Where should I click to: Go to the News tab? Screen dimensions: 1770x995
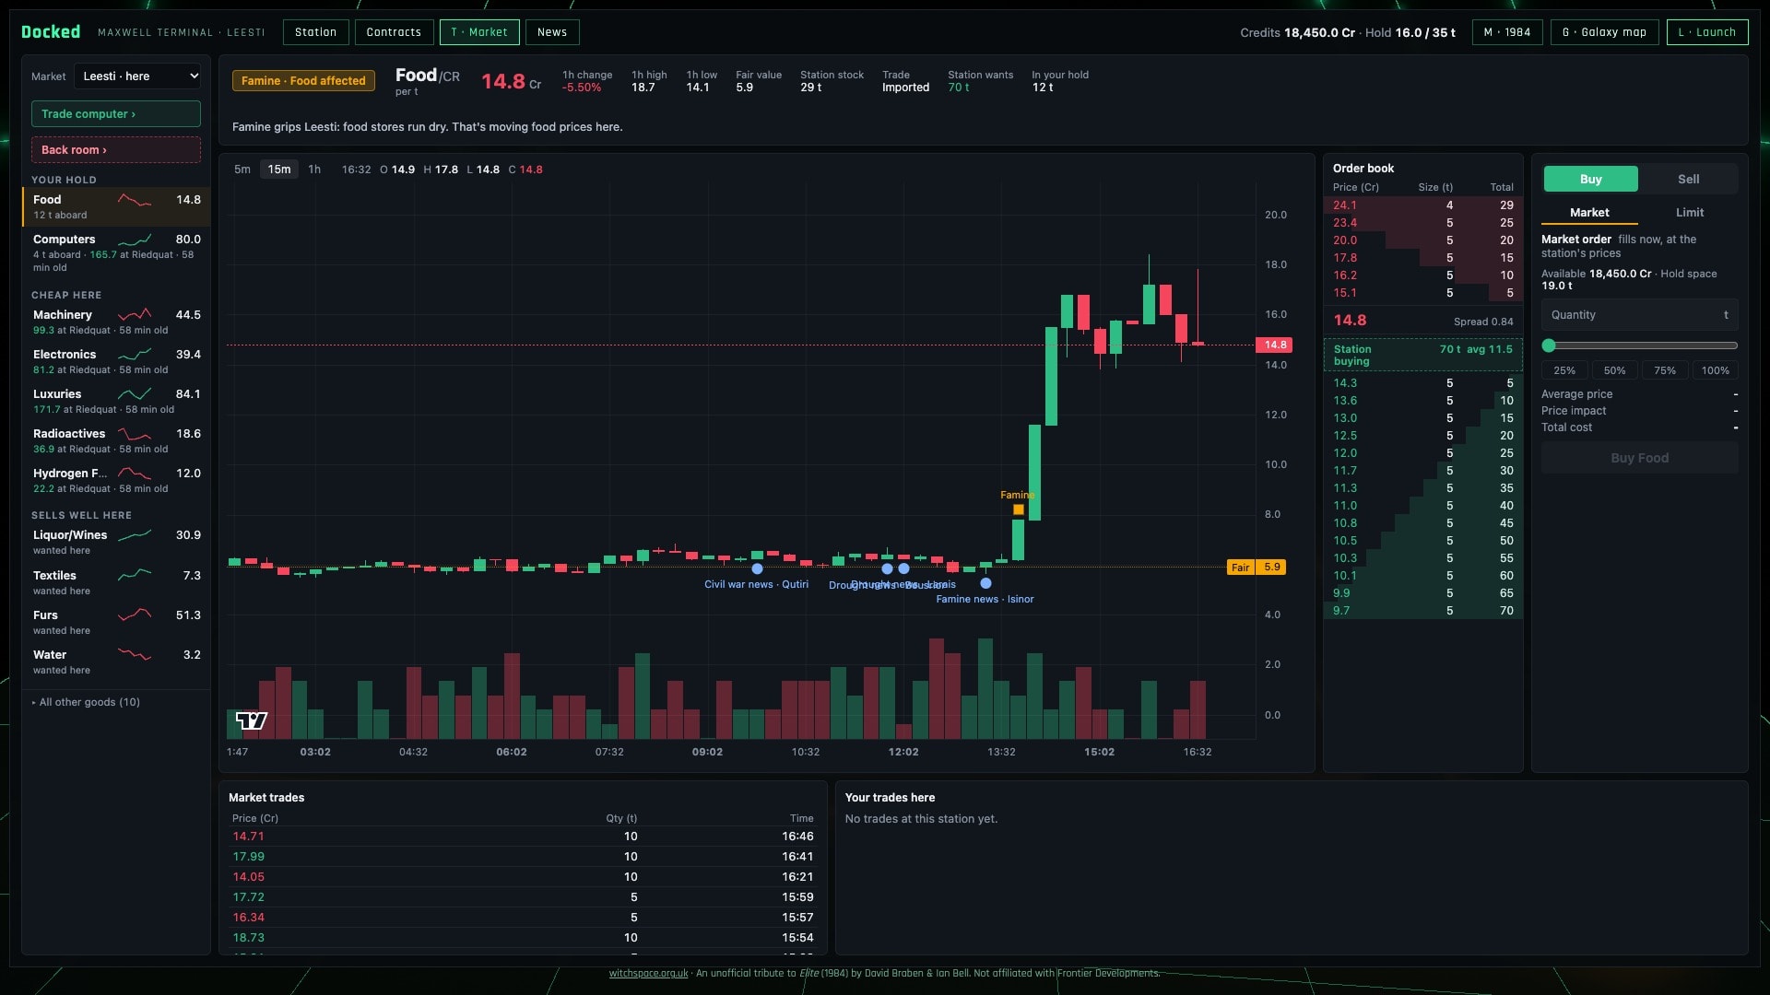tap(552, 32)
